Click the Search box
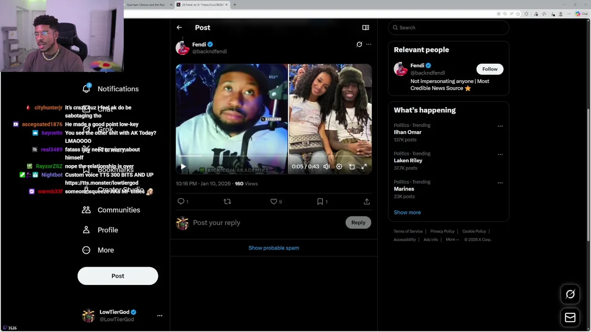This screenshot has height=332, width=591. [x=448, y=28]
